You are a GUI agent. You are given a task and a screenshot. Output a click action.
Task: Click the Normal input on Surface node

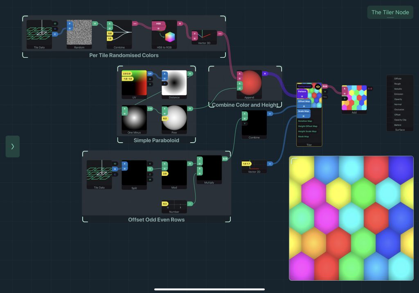tap(398, 104)
